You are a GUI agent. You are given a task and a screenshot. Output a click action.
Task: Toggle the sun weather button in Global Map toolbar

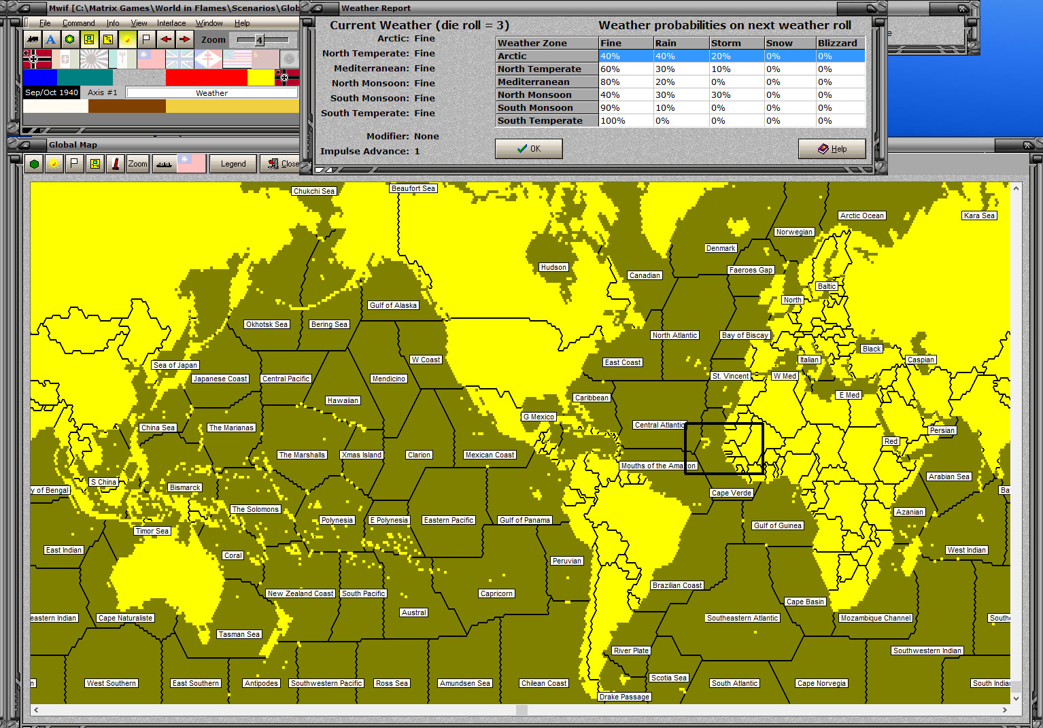54,164
